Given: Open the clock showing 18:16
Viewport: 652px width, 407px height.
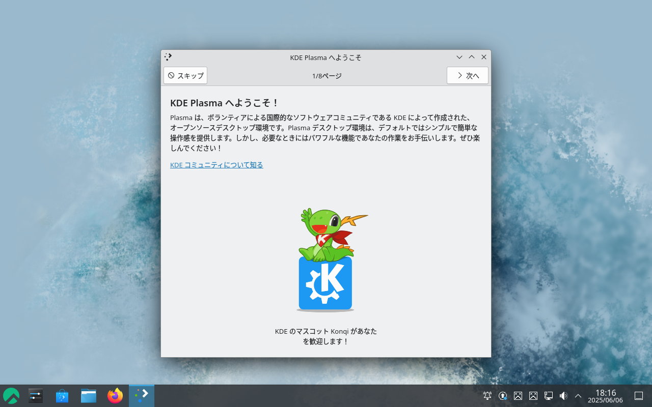Looking at the screenshot, I should click(x=605, y=396).
